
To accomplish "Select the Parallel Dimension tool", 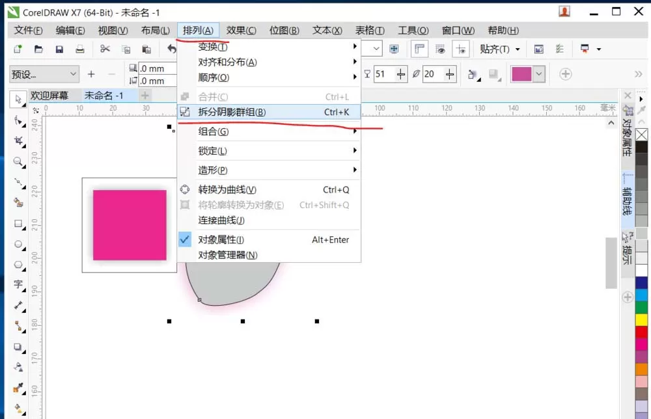I will click(18, 305).
